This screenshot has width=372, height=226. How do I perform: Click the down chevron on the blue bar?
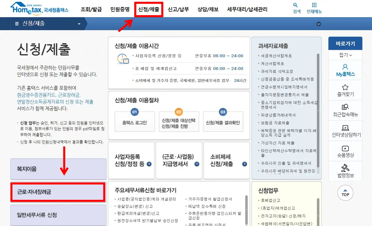point(319,24)
